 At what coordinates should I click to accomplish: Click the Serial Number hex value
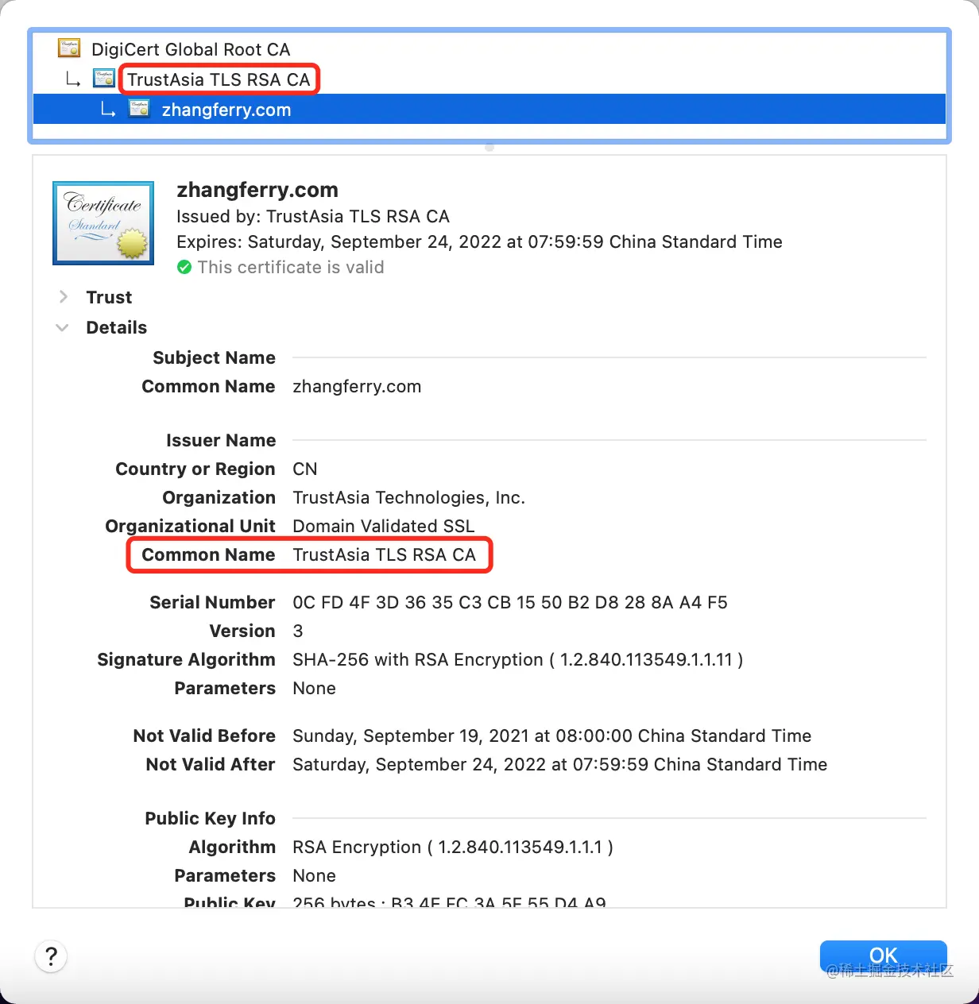point(510,602)
